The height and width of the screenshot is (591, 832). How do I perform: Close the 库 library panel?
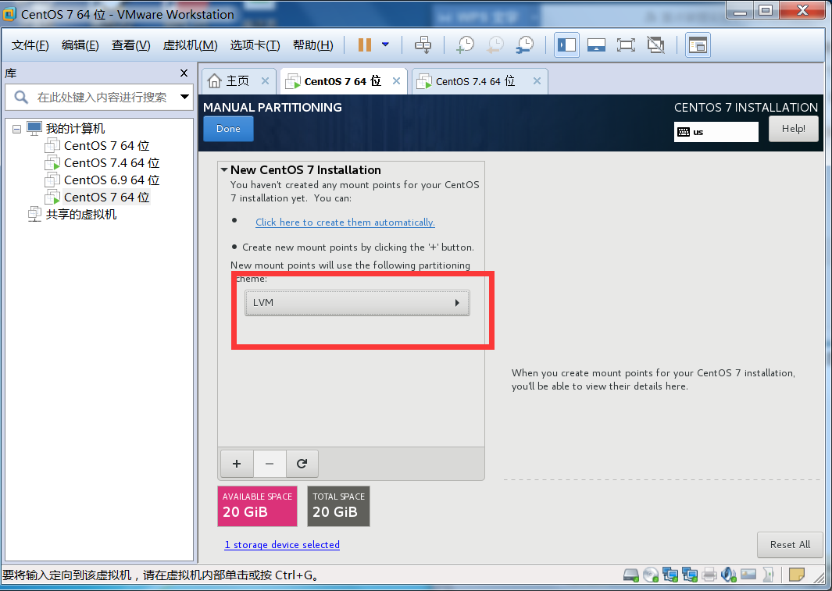click(184, 73)
